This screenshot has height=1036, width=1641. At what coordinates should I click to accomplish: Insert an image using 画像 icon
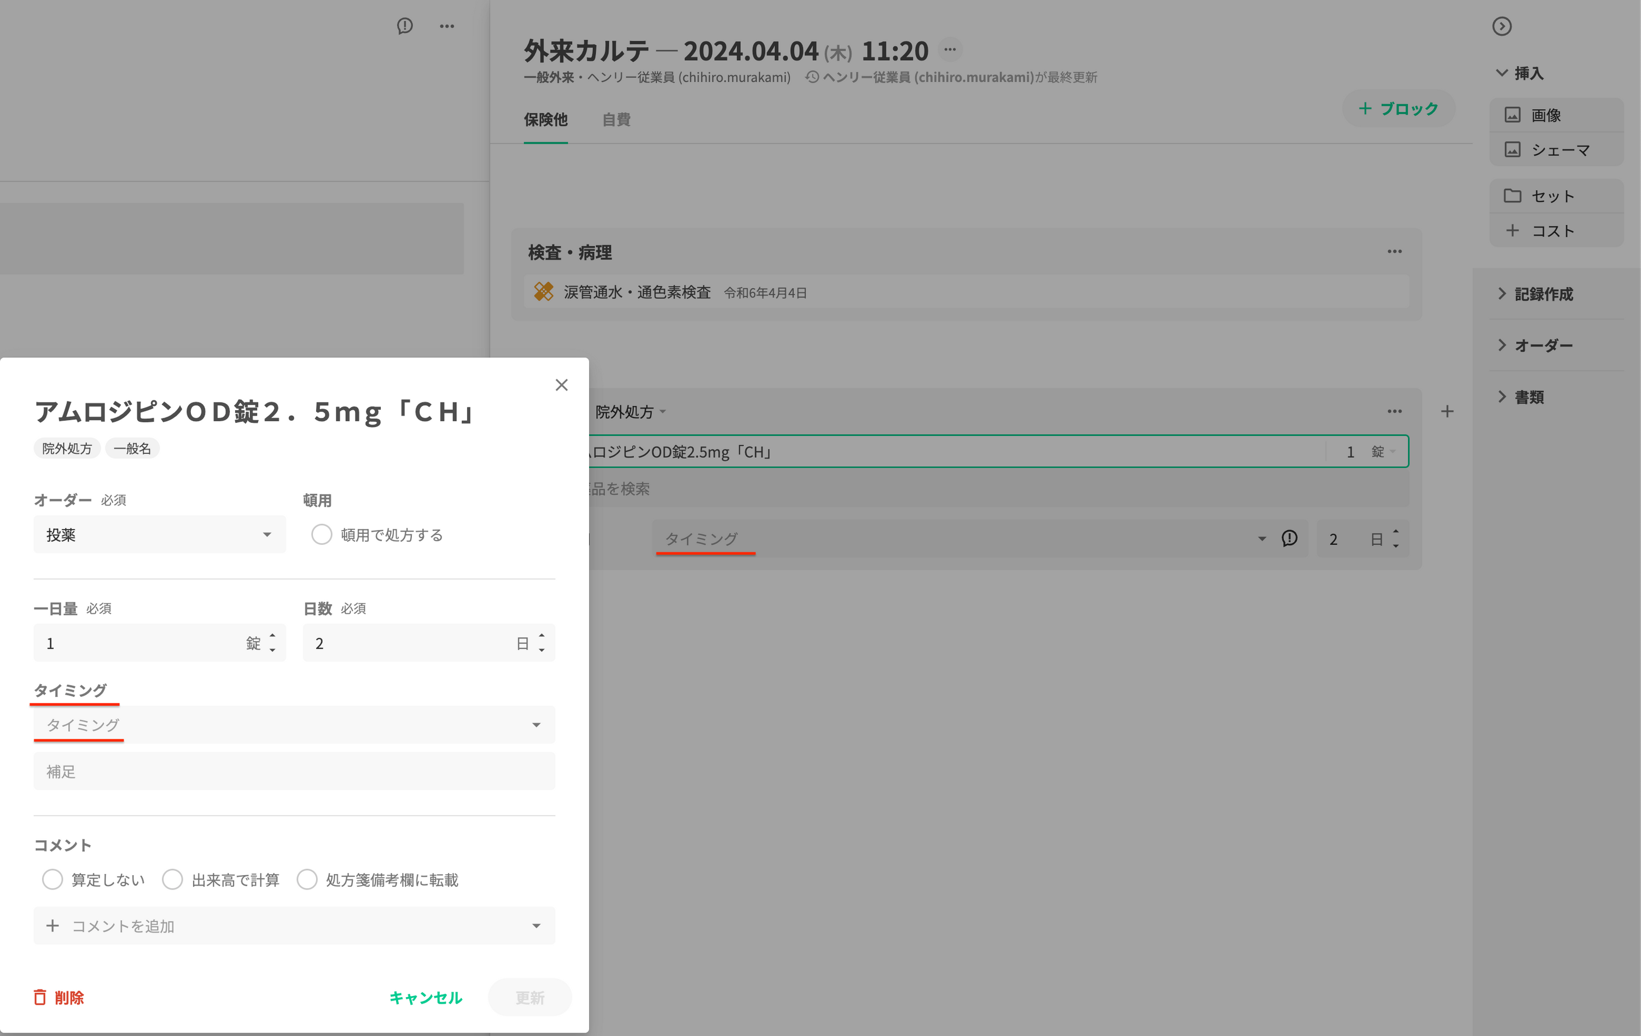coord(1512,114)
